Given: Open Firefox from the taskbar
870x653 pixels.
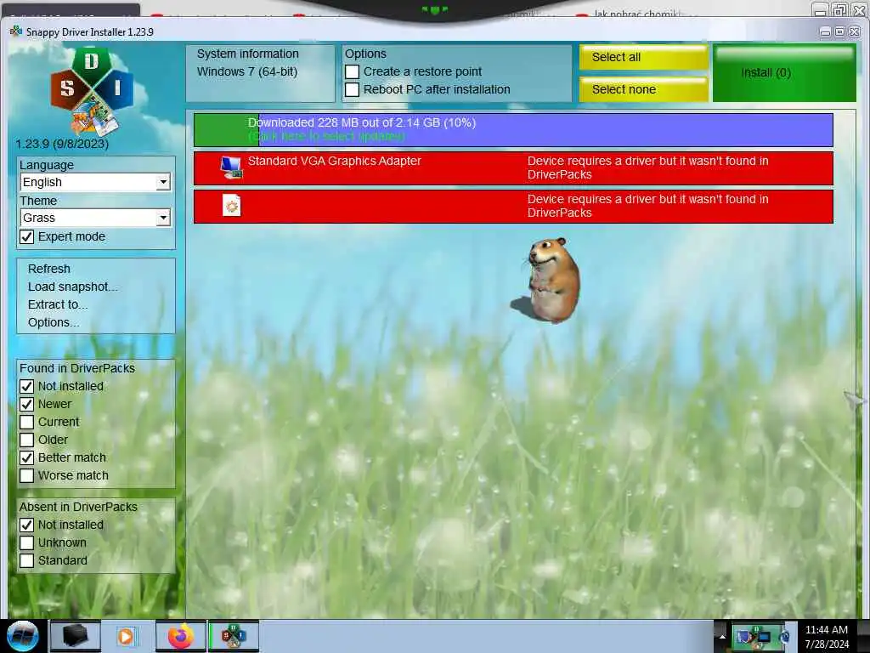Looking at the screenshot, I should (181, 636).
